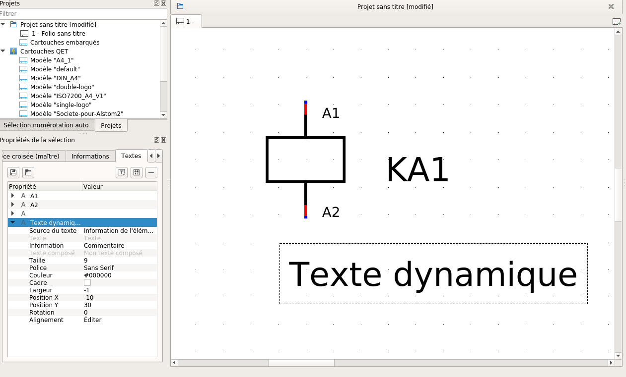
Task: Click the add text 'T' icon
Action: 122,172
